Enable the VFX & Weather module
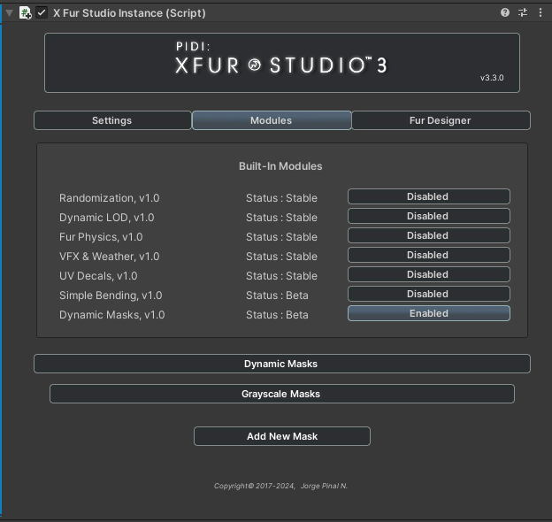Viewport: 552px width, 522px height. pos(428,255)
